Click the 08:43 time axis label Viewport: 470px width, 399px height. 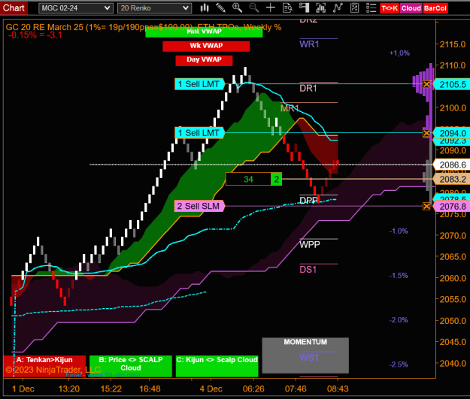tap(338, 388)
